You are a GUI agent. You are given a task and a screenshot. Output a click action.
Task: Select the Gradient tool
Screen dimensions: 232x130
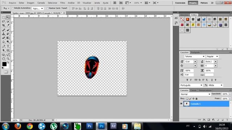pos(8,38)
